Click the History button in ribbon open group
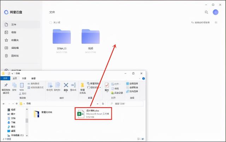226x142 pixels. click(117, 93)
